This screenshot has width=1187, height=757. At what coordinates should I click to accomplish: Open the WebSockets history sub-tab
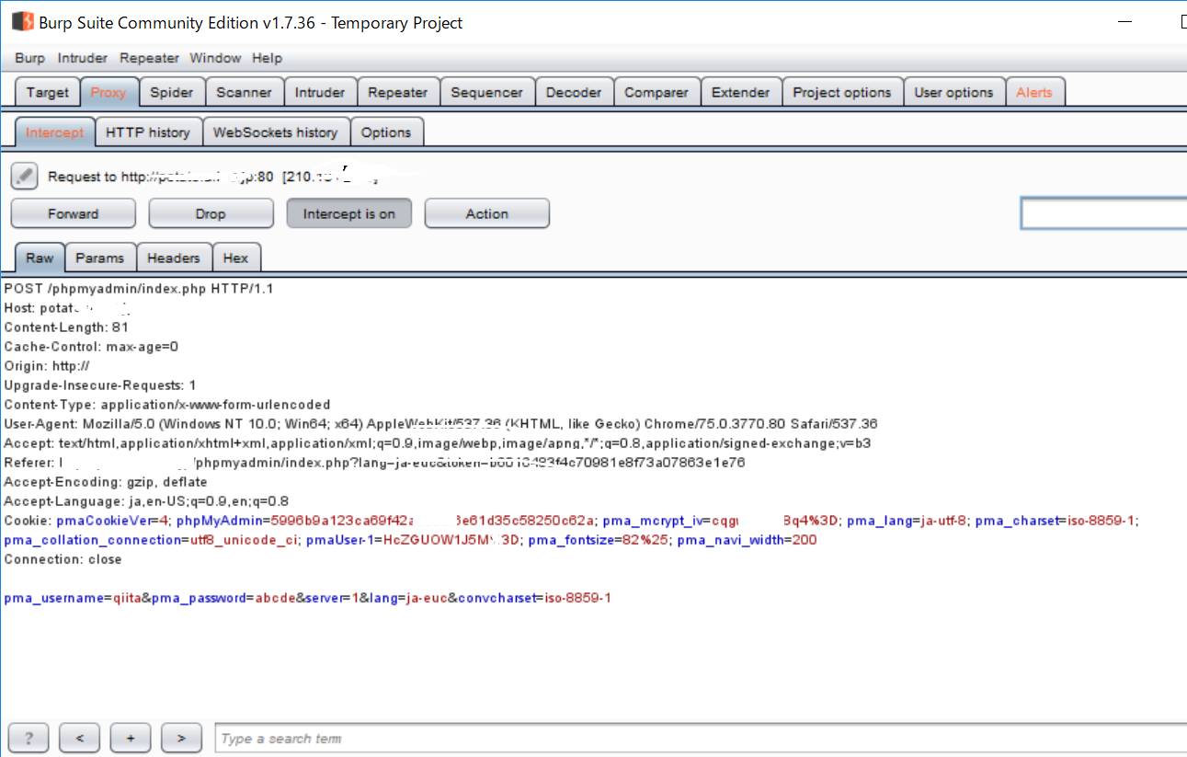(x=276, y=132)
